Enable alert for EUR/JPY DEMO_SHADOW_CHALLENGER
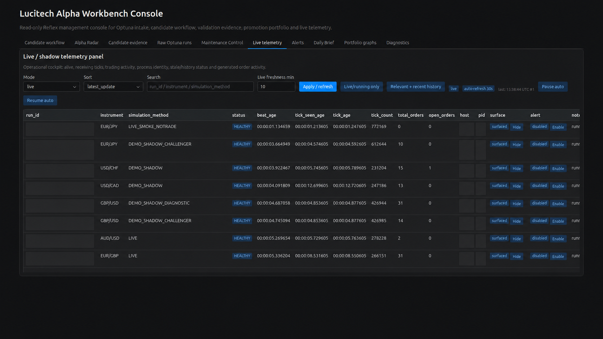 (558, 144)
